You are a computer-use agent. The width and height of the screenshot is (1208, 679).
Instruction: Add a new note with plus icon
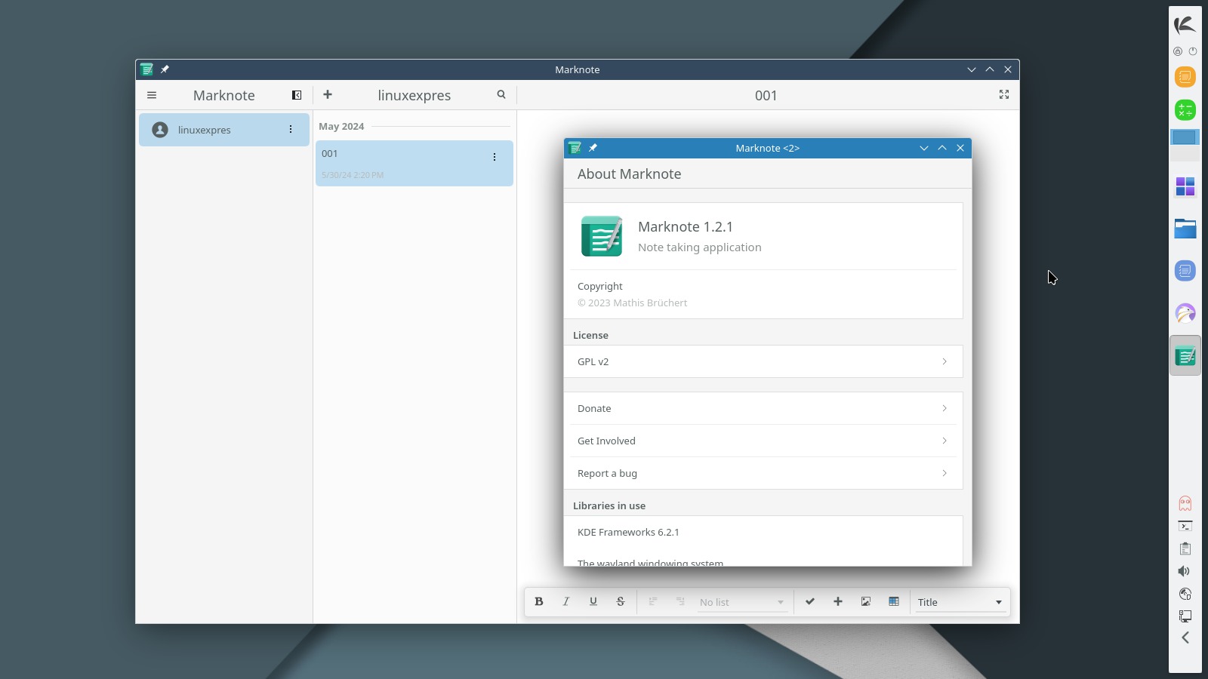(x=328, y=94)
